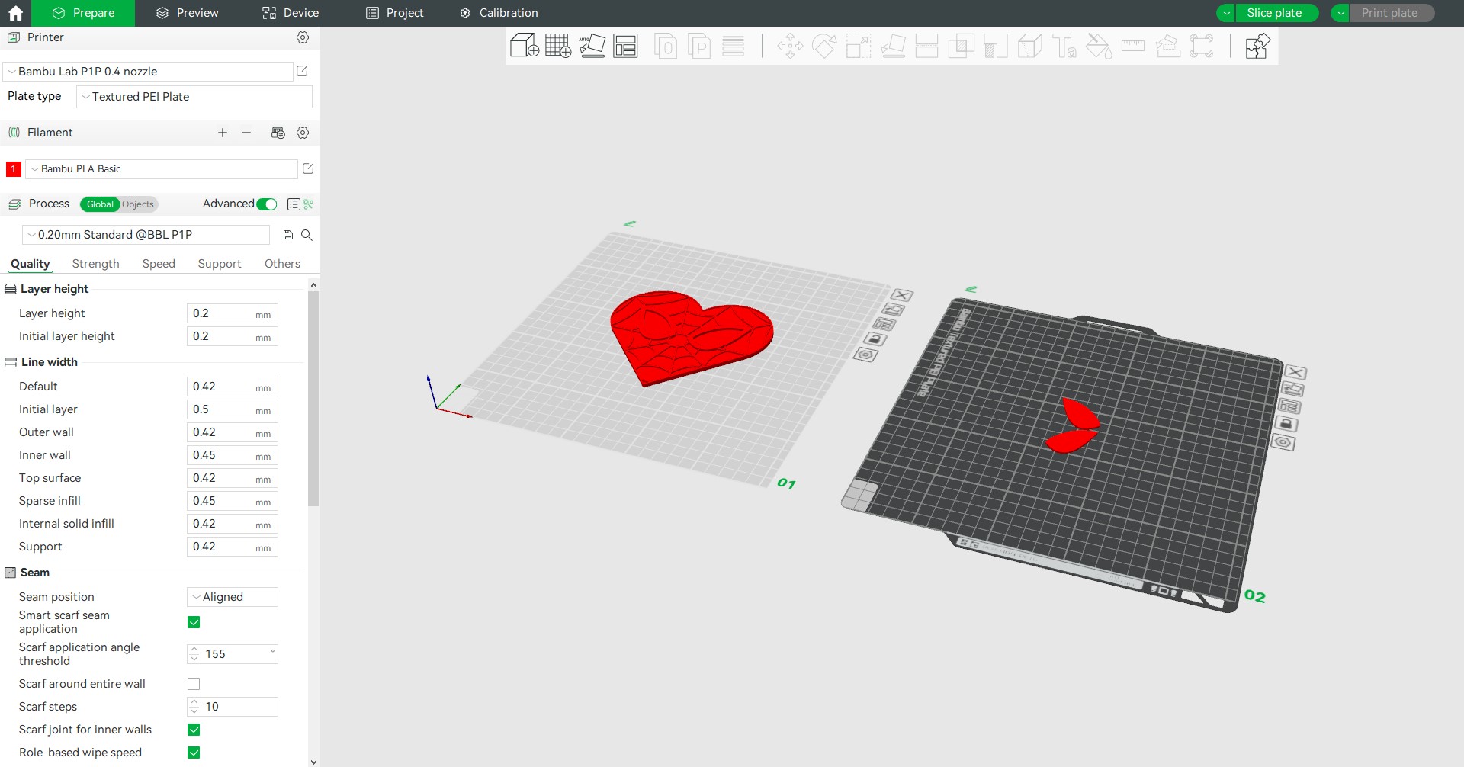Click the filament 1 red color swatch
This screenshot has width=1464, height=767.
pyautogui.click(x=14, y=169)
